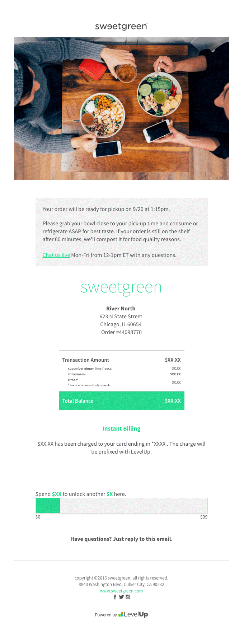Click the cucumber ginger lime fresca item
This screenshot has height=633, width=244.
point(90,369)
